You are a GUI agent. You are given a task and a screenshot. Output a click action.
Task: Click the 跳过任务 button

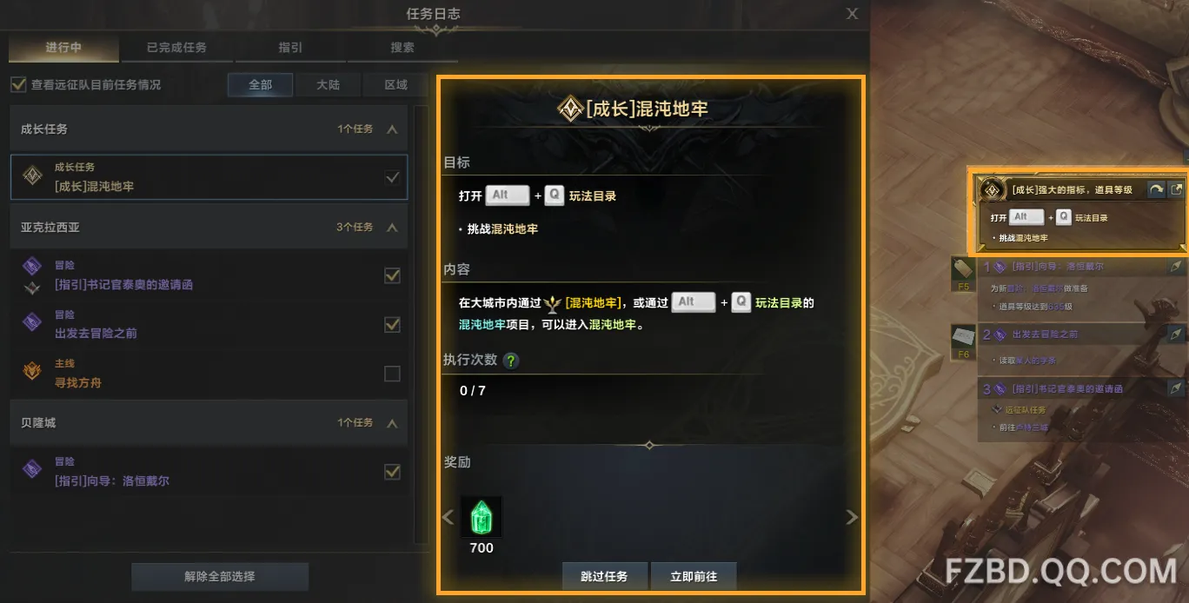coord(604,576)
